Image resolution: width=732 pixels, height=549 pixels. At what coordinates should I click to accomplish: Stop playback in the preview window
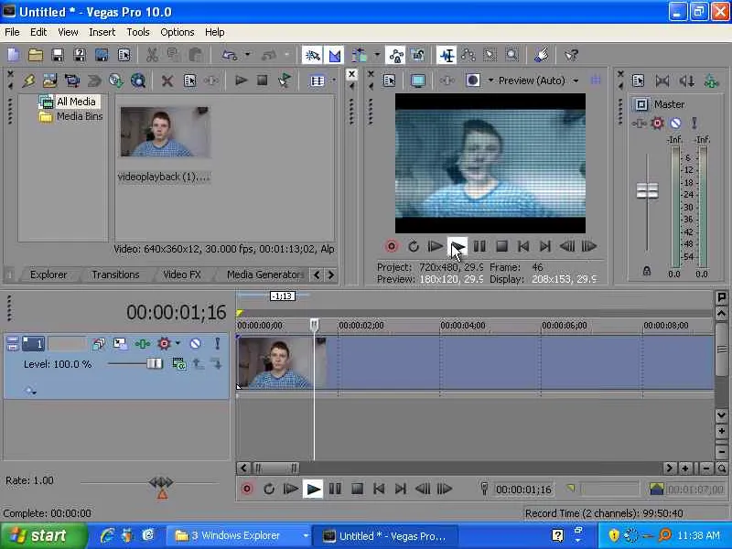[x=501, y=246]
